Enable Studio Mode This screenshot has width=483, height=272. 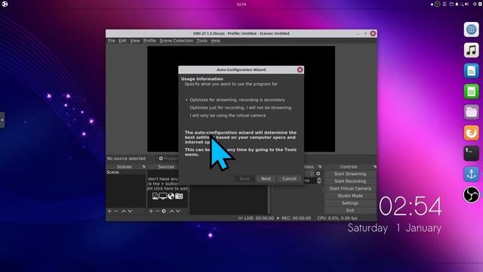point(350,196)
